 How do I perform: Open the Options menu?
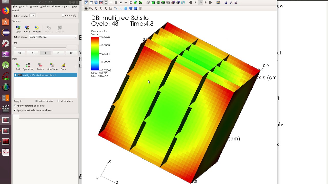pos(34,6)
